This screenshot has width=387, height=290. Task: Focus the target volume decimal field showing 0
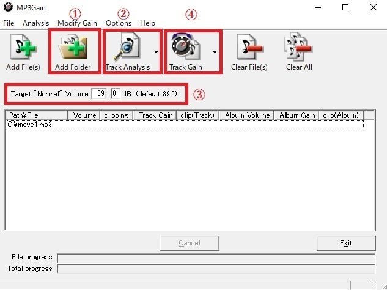(115, 93)
